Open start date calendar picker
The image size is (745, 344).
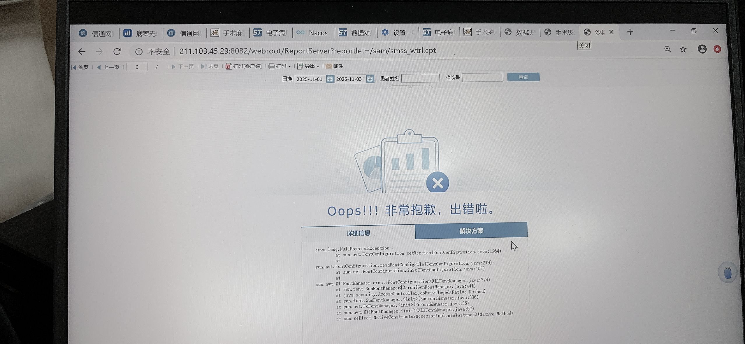[330, 79]
